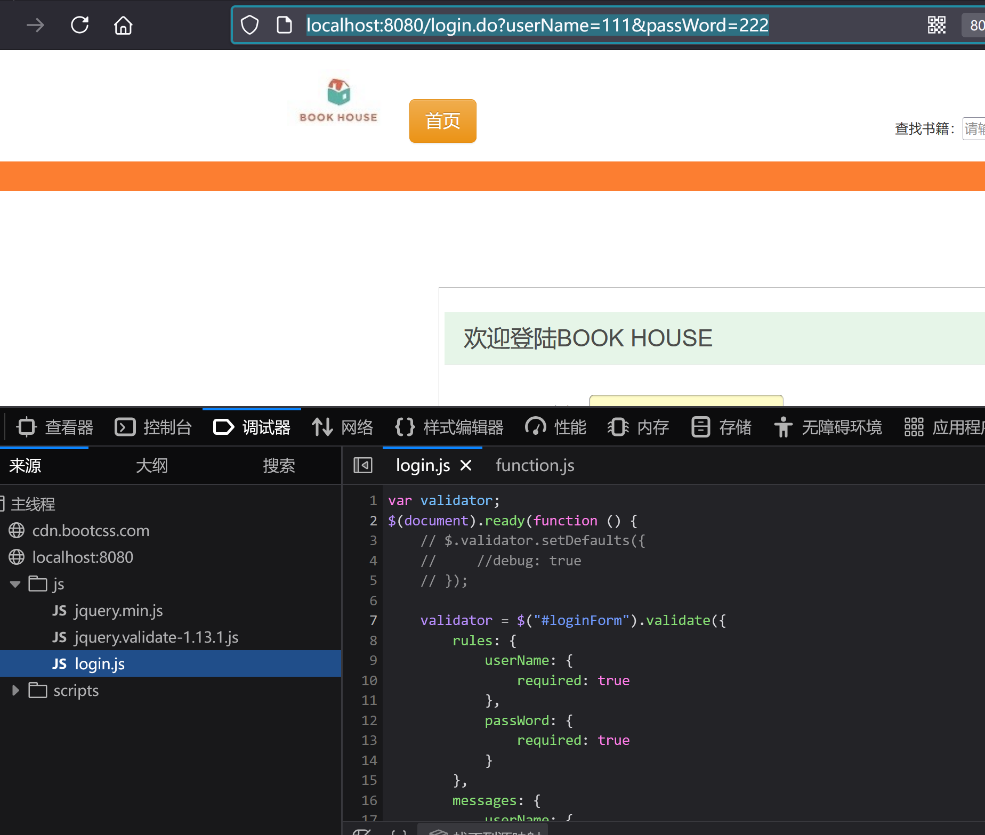Select the 来源 sources sub-tab
Viewport: 985px width, 835px height.
point(25,466)
